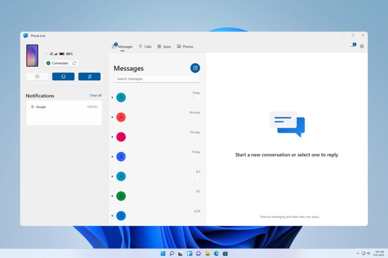This screenshot has width=388, height=258.
Task: Click the Search messages field
Action: tap(157, 79)
